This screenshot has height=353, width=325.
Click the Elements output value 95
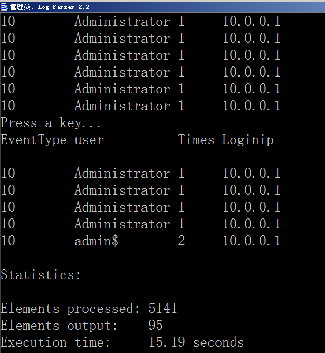(155, 325)
